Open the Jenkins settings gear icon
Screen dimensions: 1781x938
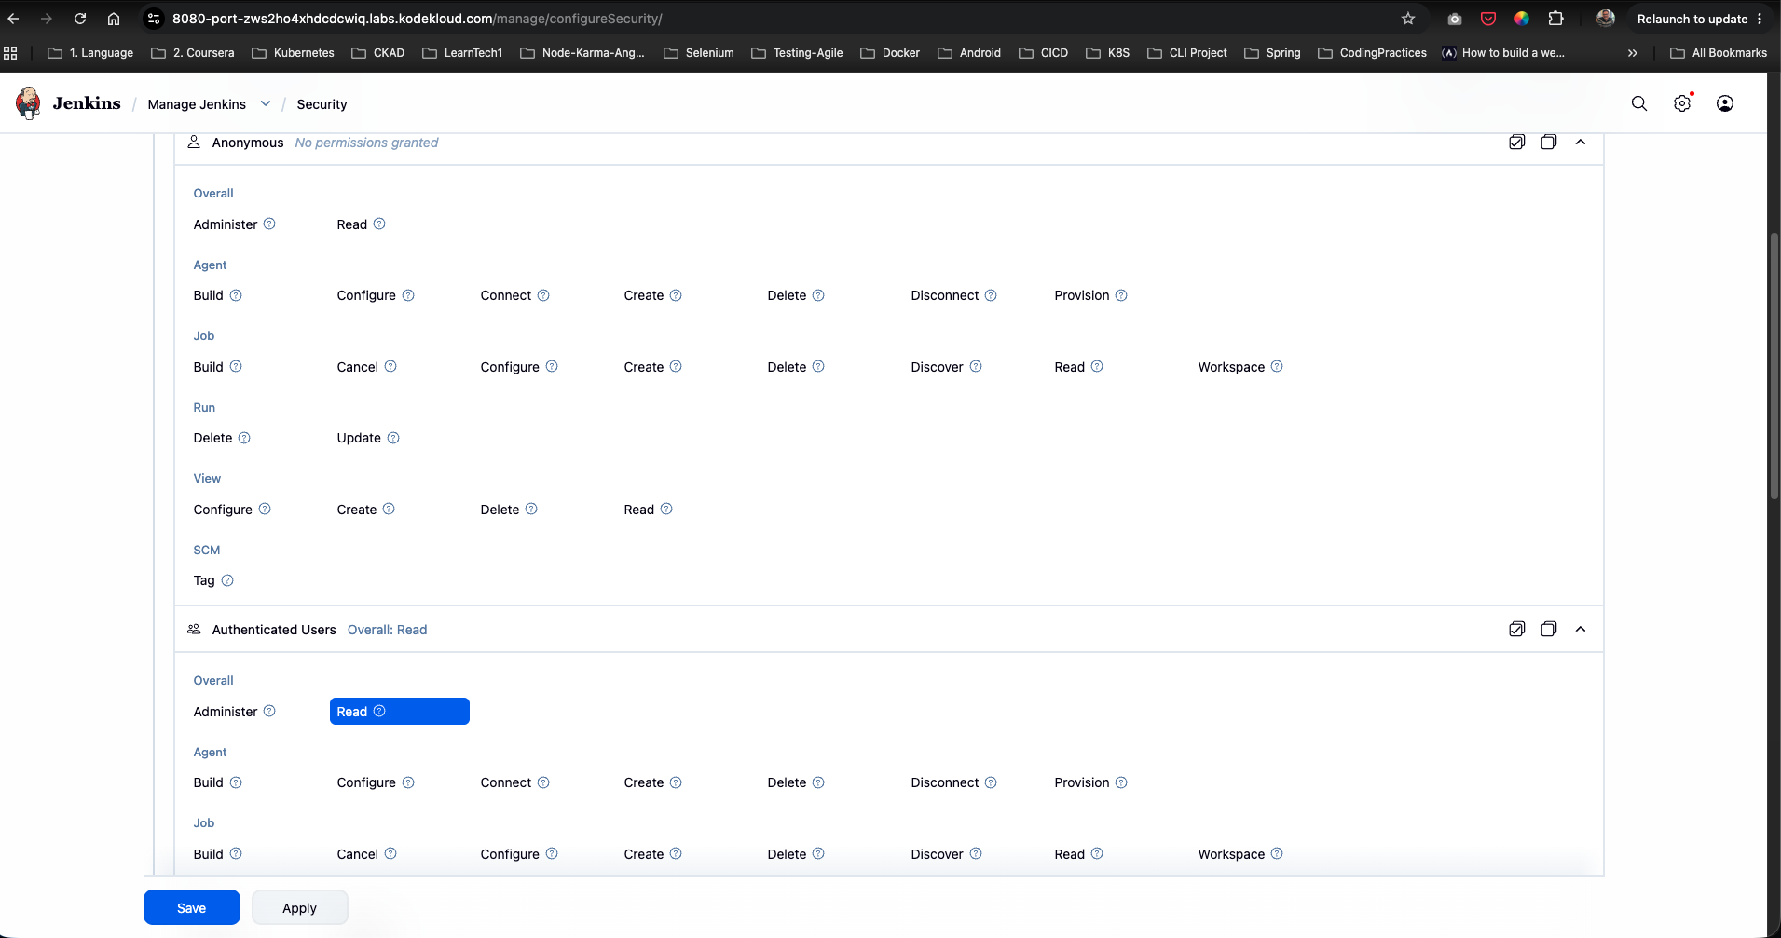[1682, 103]
